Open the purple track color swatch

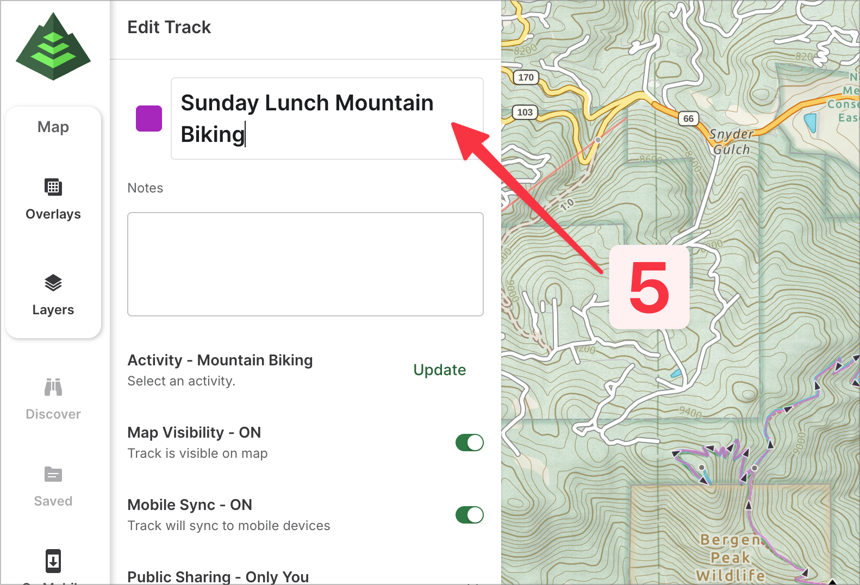click(x=149, y=119)
